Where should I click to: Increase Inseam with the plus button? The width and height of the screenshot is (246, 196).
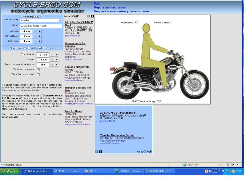point(56,59)
